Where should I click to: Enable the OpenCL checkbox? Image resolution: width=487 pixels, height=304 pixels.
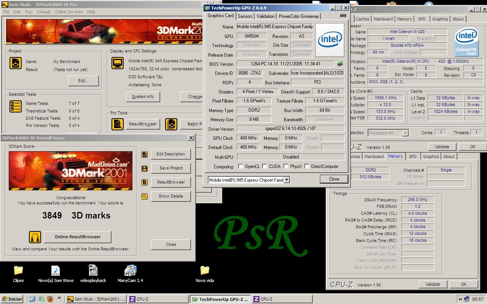240,166
